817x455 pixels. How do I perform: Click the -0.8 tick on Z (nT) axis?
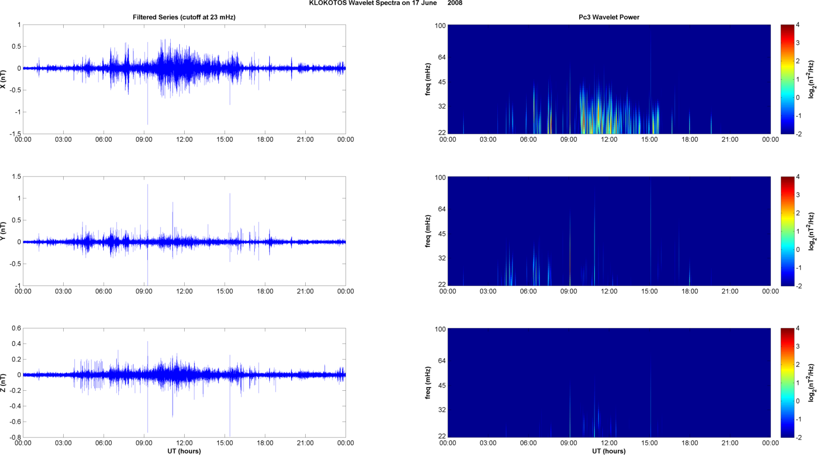15,437
